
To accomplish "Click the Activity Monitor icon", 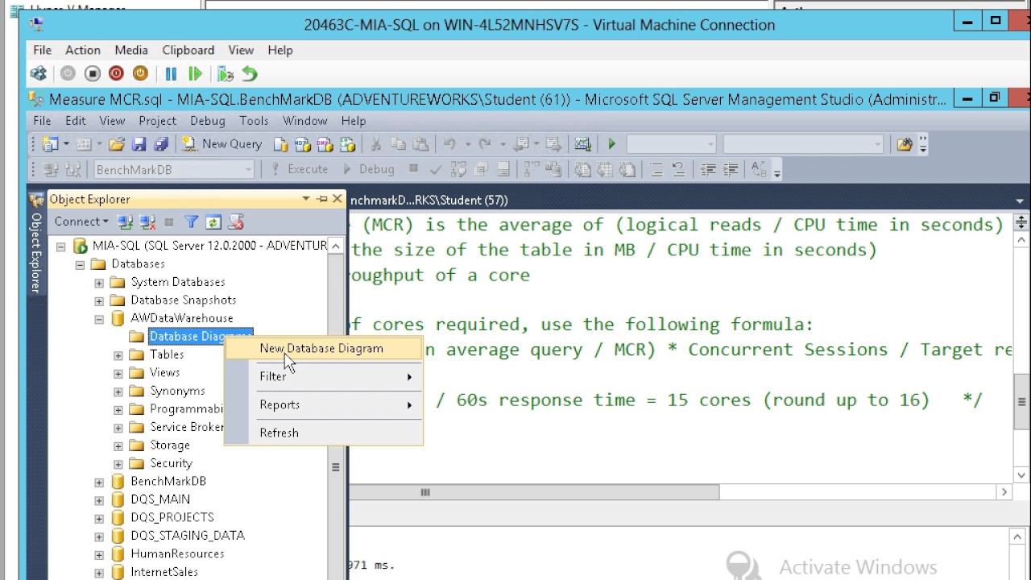I will (x=582, y=144).
